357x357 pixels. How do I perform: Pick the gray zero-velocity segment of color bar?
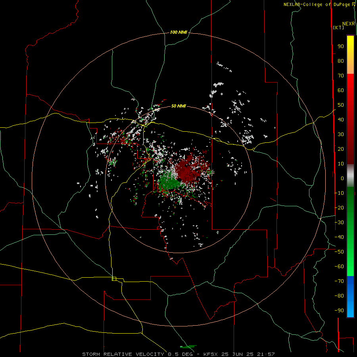(350, 175)
